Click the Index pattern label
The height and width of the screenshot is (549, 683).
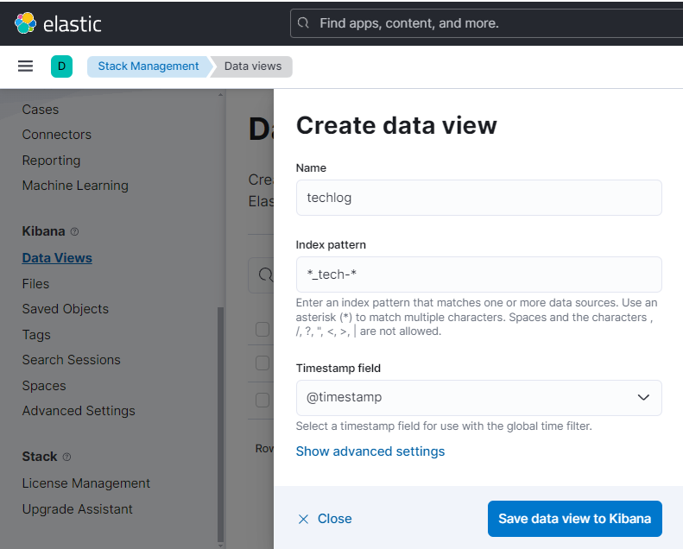[331, 245]
